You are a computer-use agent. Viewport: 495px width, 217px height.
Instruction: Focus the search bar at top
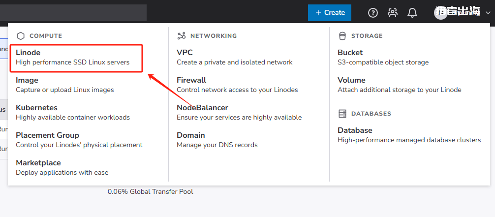[x=73, y=13]
